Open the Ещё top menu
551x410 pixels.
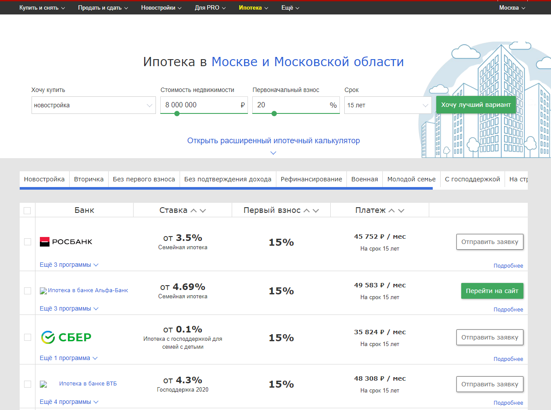(x=290, y=8)
